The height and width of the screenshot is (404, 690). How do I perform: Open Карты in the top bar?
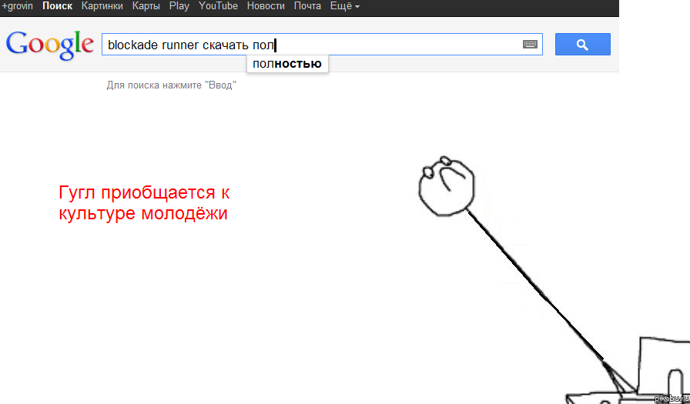[146, 6]
